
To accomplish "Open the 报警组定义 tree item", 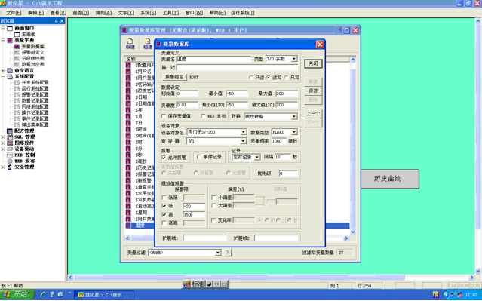I will tap(32, 52).
